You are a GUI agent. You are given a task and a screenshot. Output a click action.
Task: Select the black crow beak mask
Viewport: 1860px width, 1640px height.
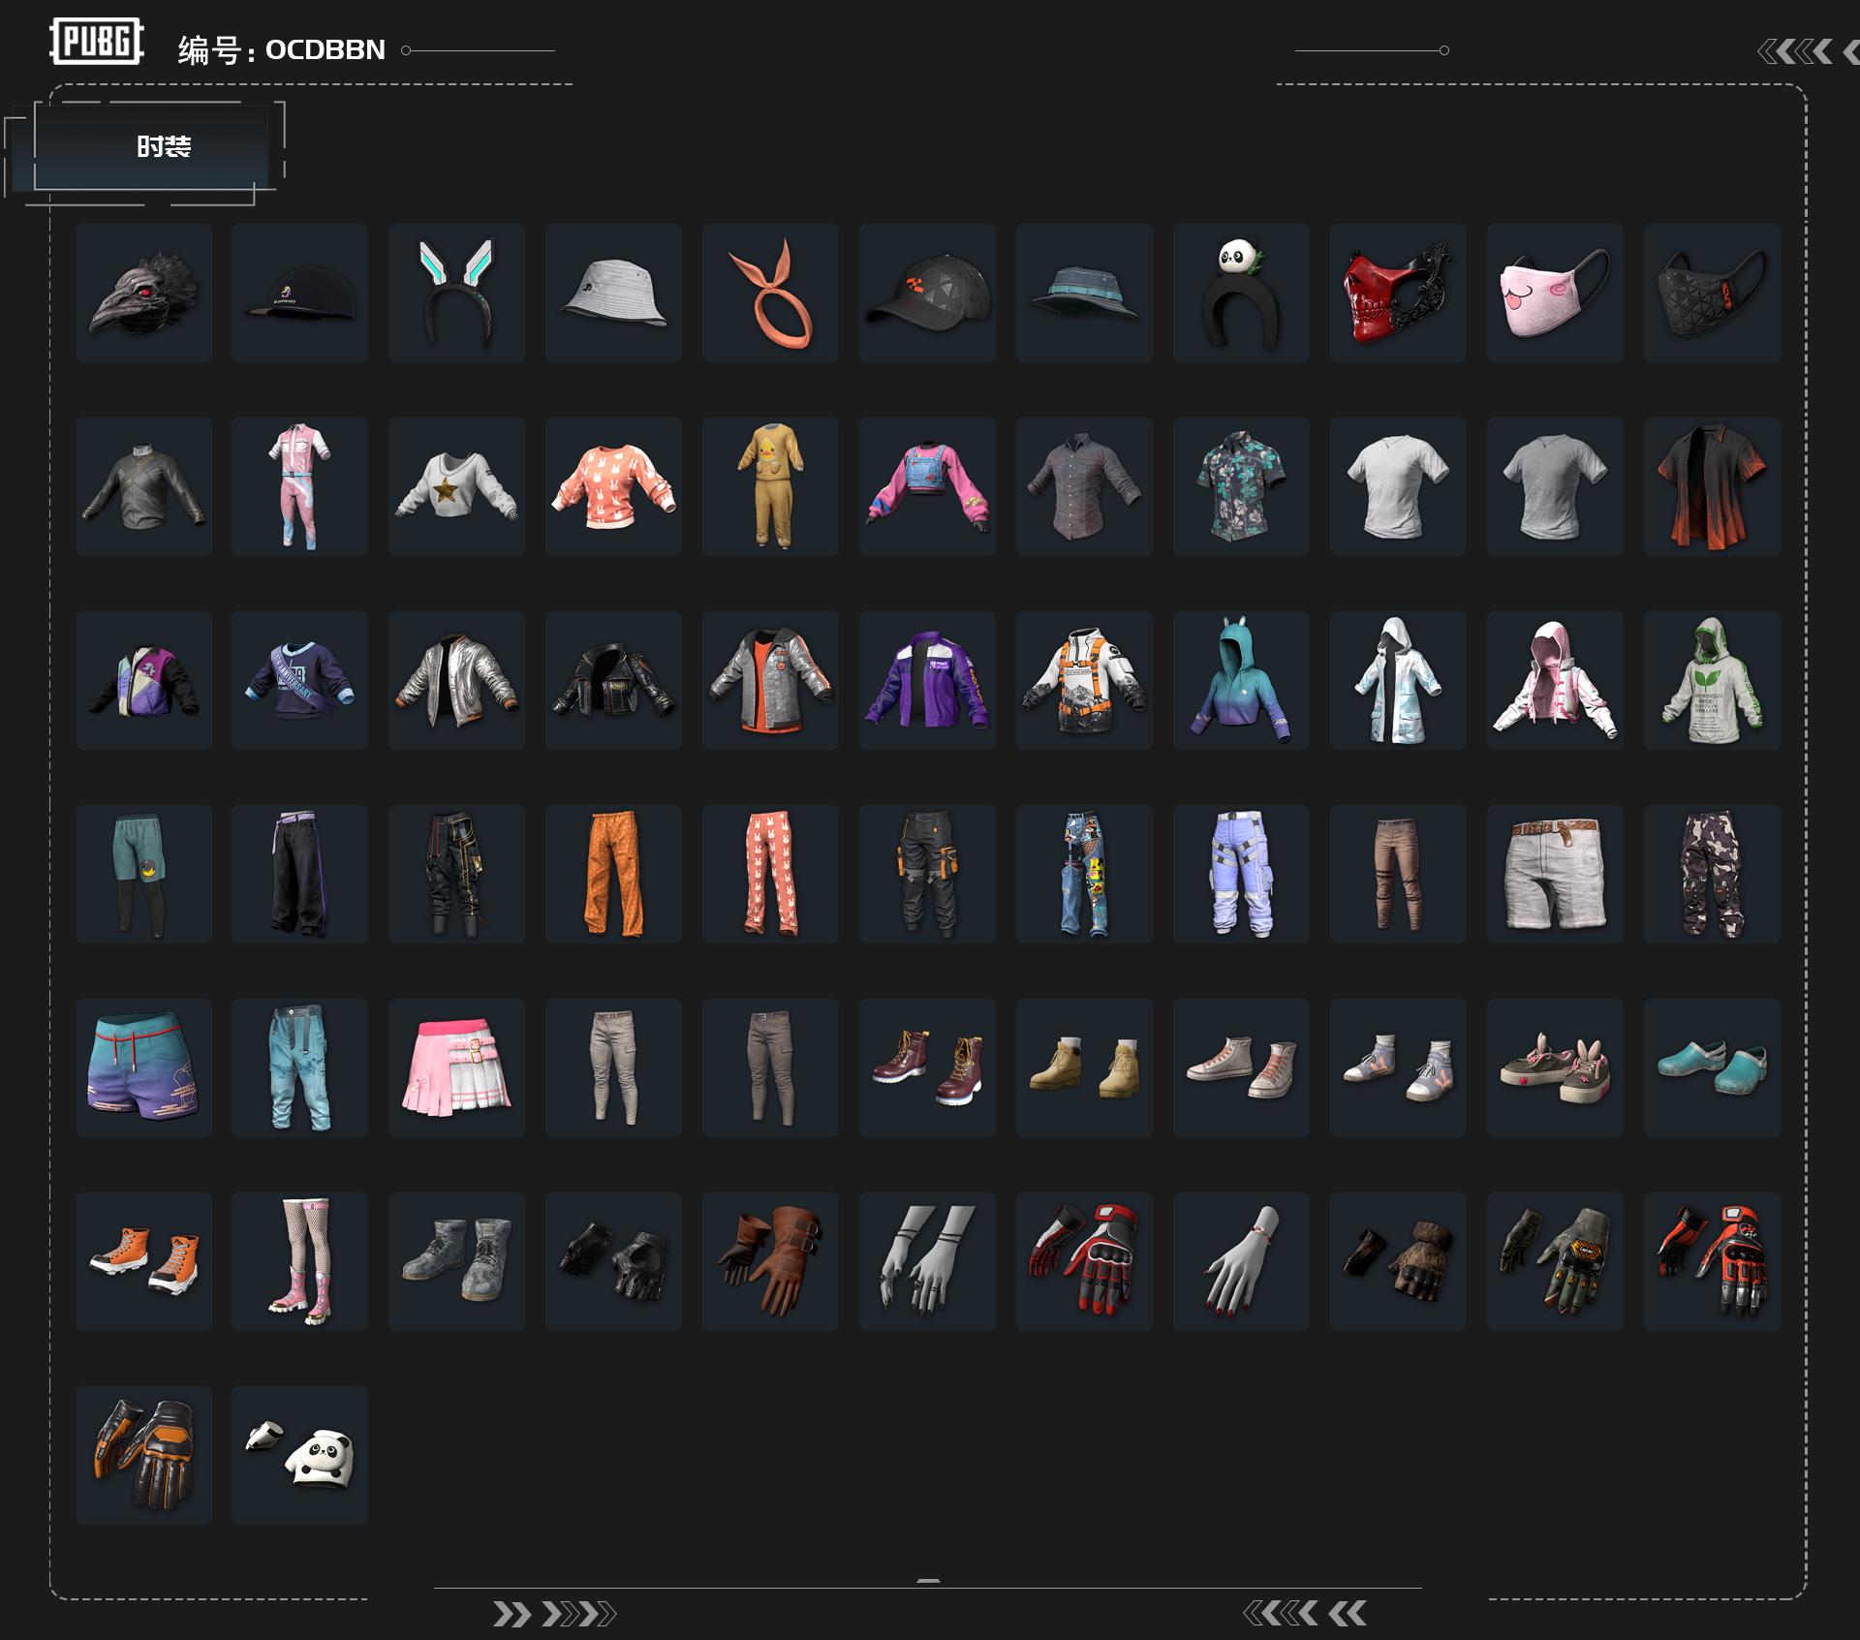tap(143, 293)
